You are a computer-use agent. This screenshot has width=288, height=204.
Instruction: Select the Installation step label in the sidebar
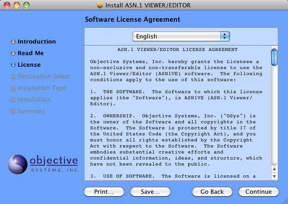click(33, 100)
